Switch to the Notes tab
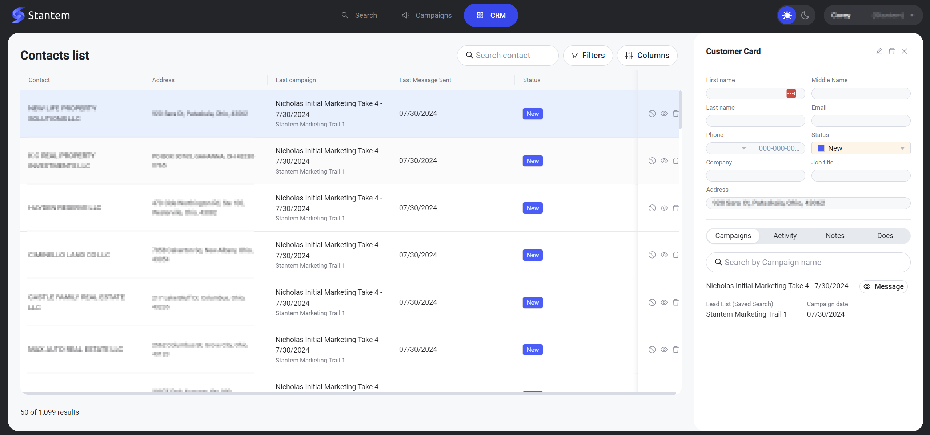Screen dimensions: 930x435 tap(835, 236)
